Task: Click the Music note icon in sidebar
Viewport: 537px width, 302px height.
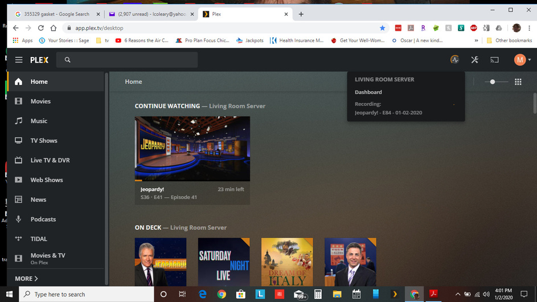Action: pos(18,121)
